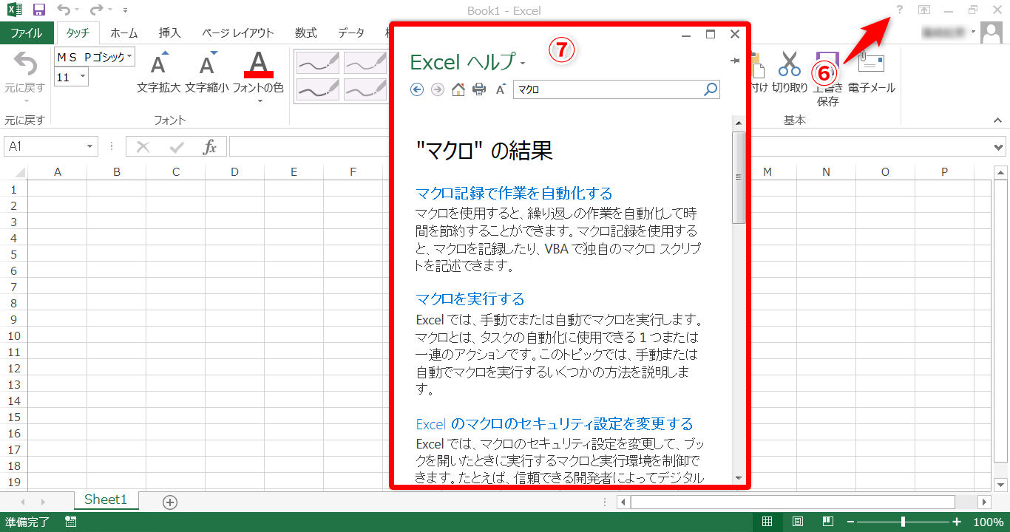Click the user account avatar
Viewport: 1010px width, 532px height.
pyautogui.click(x=992, y=32)
